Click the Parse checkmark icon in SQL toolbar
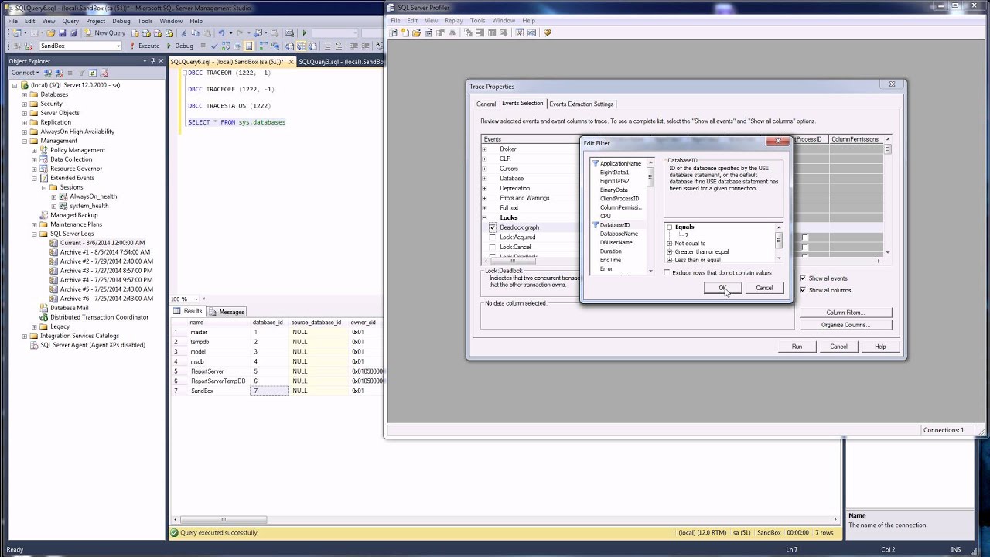990x557 pixels. coord(214,46)
